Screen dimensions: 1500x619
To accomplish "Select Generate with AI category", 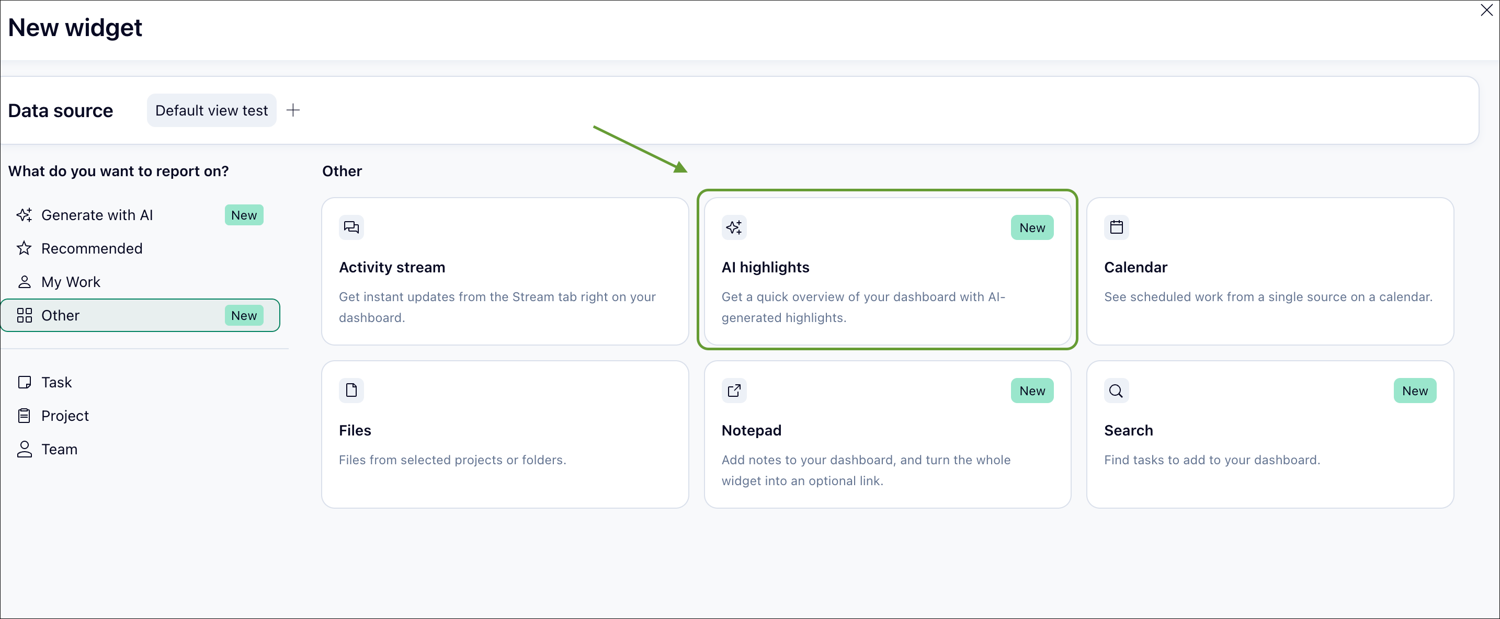I will click(97, 215).
